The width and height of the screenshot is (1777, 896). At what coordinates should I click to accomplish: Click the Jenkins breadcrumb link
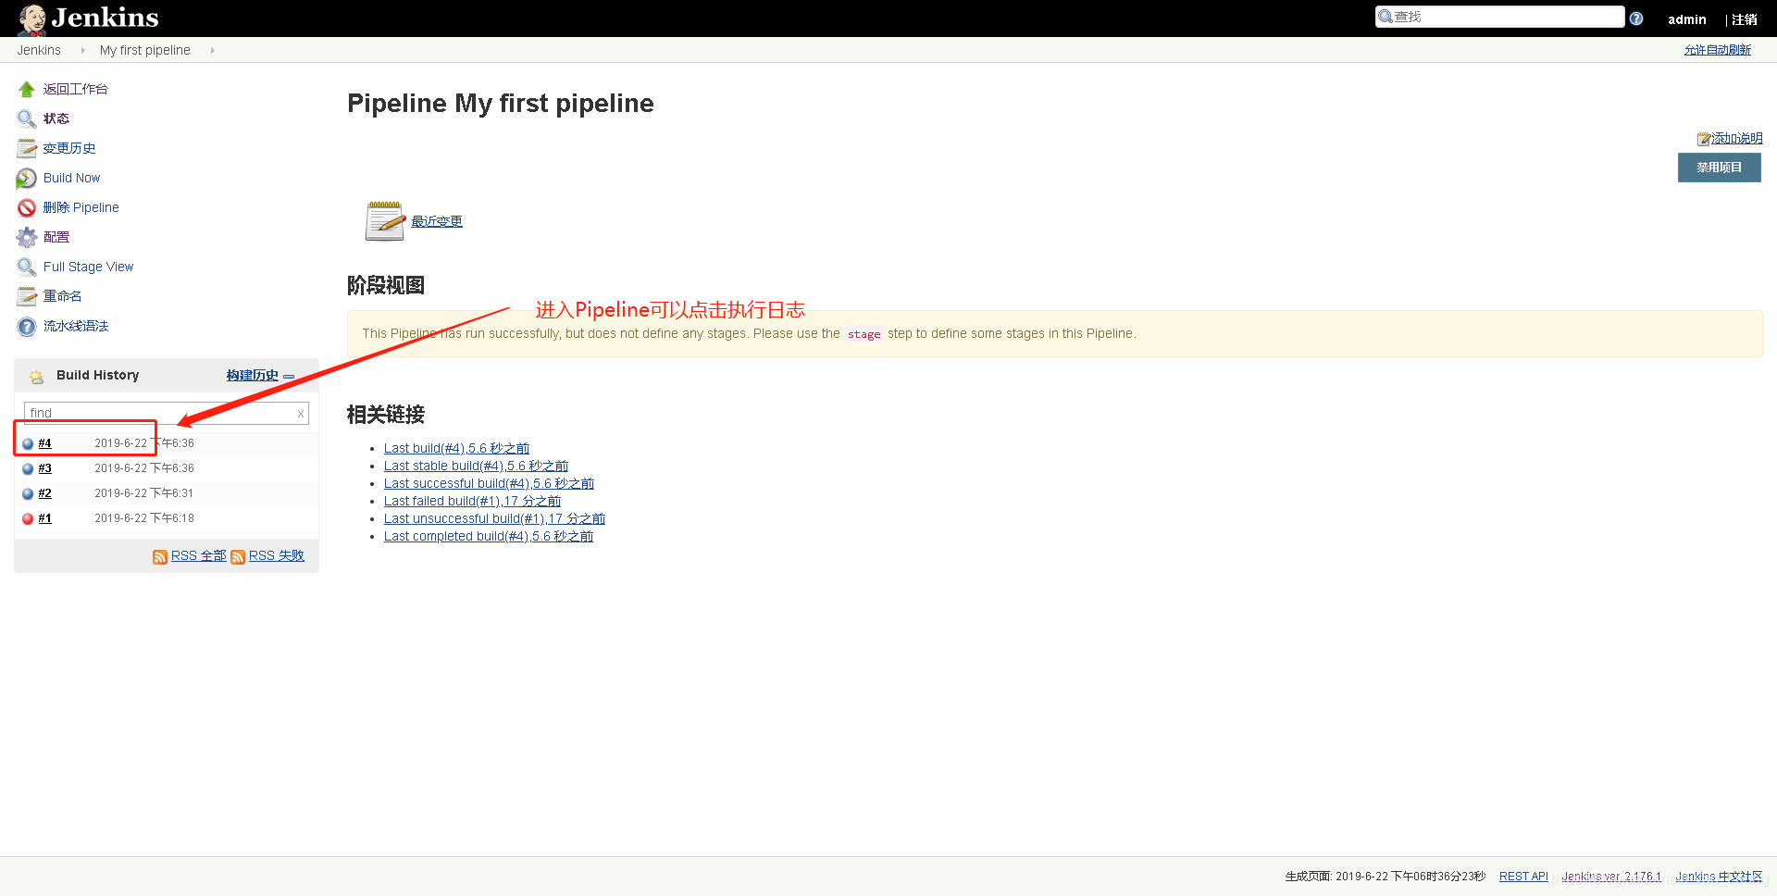click(x=39, y=50)
